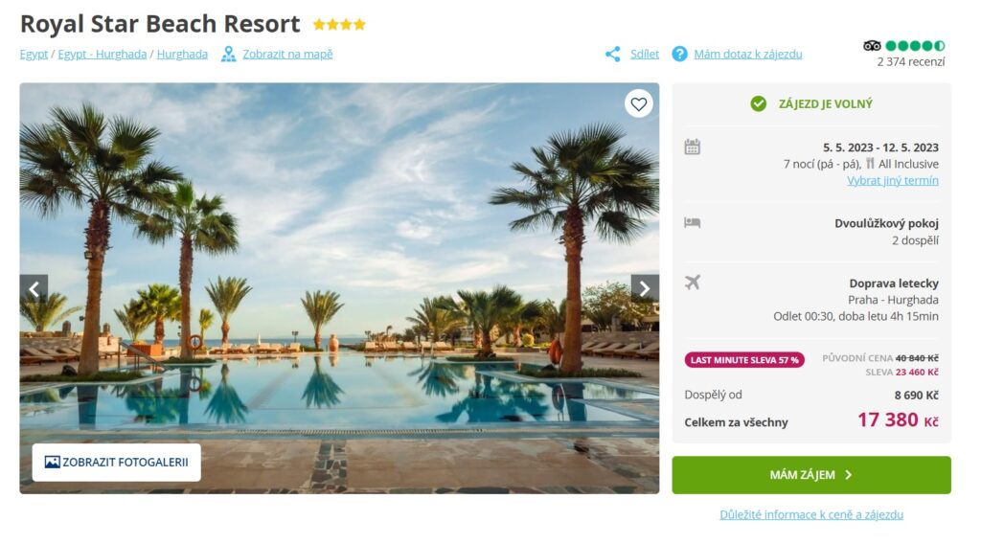Click the question mark help icon
The height and width of the screenshot is (544, 981).
pos(679,54)
